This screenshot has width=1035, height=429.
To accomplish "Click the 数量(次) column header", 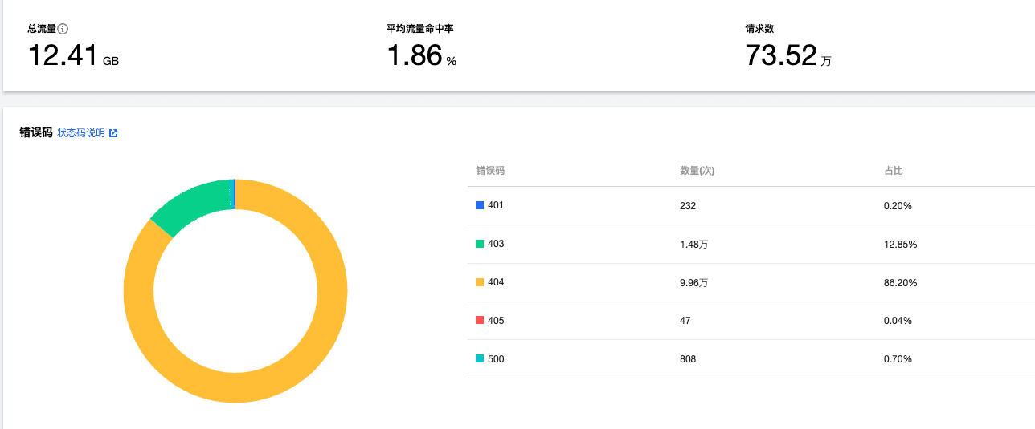I will [697, 171].
